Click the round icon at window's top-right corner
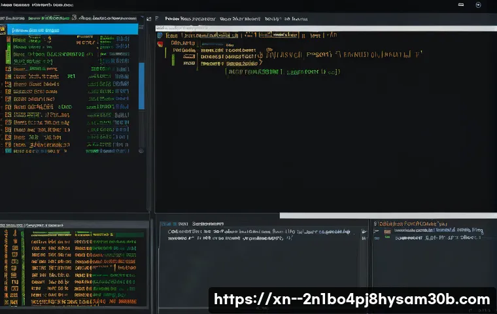Screen dimensions: 497x314 (x=478, y=5)
